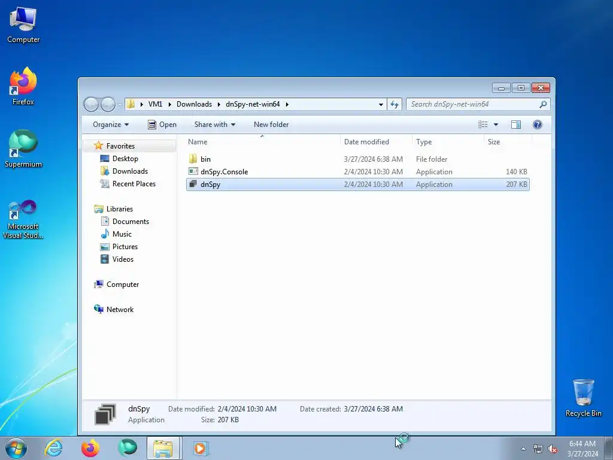Expand the arrow after dnSpy-net-win64 breadcrumb

tap(287, 104)
